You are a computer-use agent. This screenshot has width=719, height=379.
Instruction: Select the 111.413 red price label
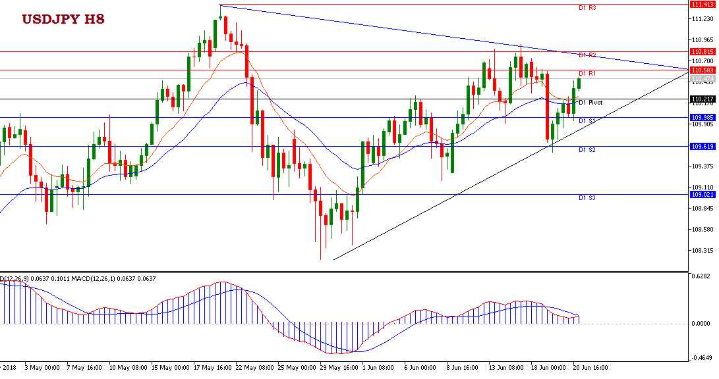[702, 5]
